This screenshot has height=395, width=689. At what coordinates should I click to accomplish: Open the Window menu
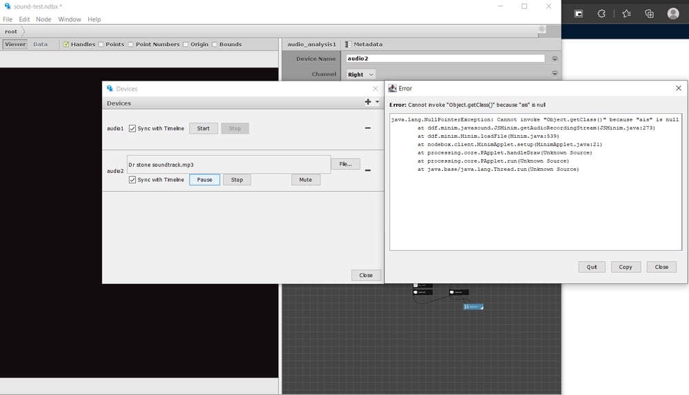tap(70, 19)
